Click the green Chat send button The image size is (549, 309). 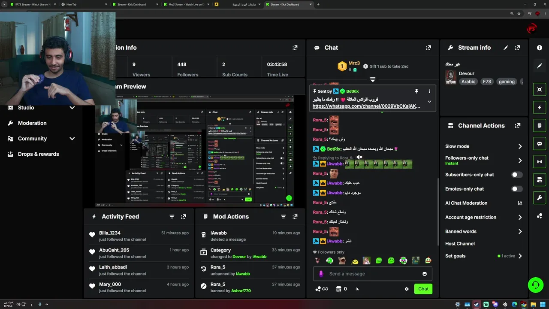tap(423, 289)
